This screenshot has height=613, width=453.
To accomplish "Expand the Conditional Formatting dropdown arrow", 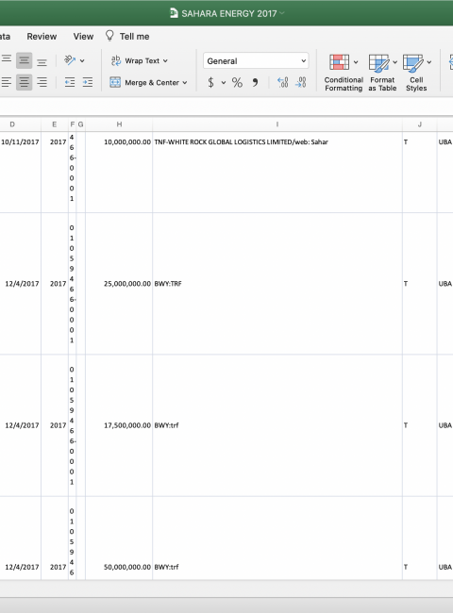I will [x=356, y=62].
